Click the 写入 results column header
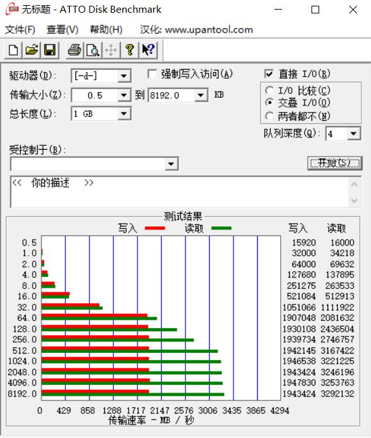Viewport: 371px width, 438px height. [298, 228]
